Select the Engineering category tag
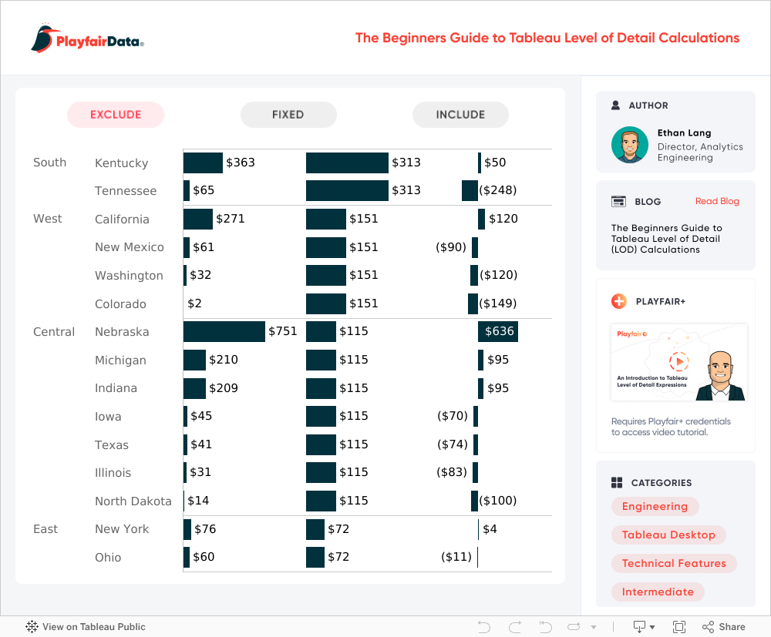Screen dimensions: 771x637 pyautogui.click(x=655, y=506)
